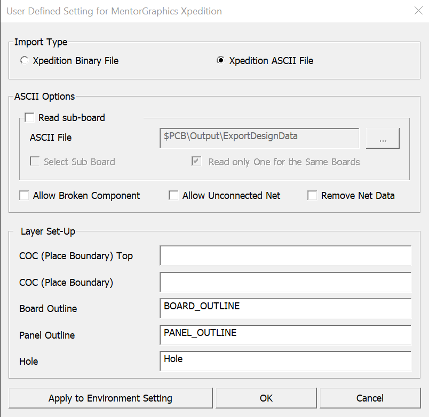Click the Board Outline text field
The height and width of the screenshot is (417, 429).
click(x=285, y=308)
